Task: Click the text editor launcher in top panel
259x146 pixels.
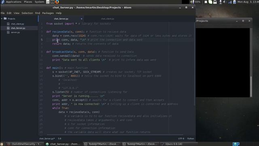Action: (x=48, y=2)
